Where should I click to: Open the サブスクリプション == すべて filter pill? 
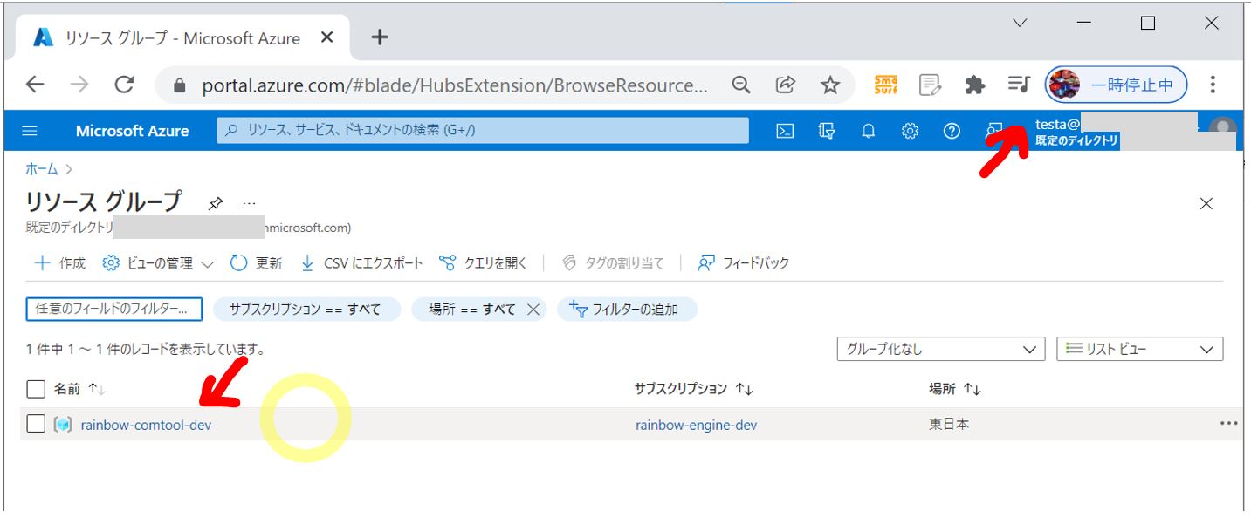(306, 310)
